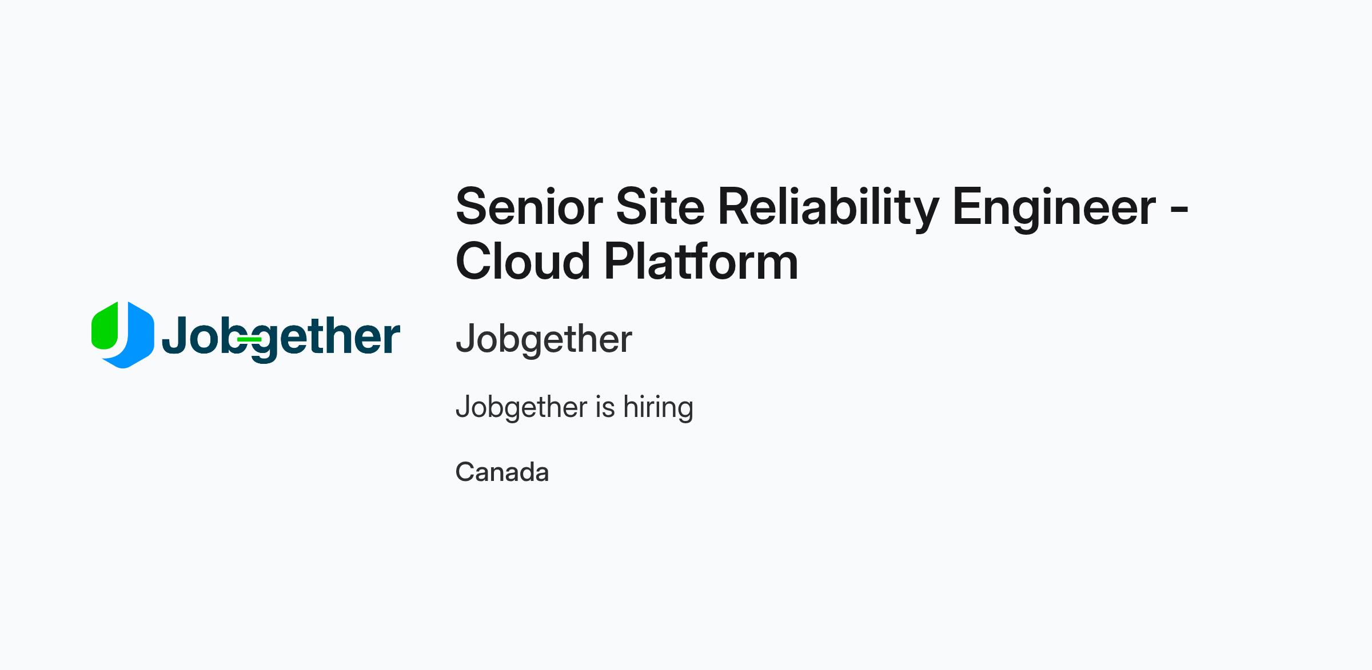
Task: Click the word "Site" in the heading
Action: (x=660, y=206)
